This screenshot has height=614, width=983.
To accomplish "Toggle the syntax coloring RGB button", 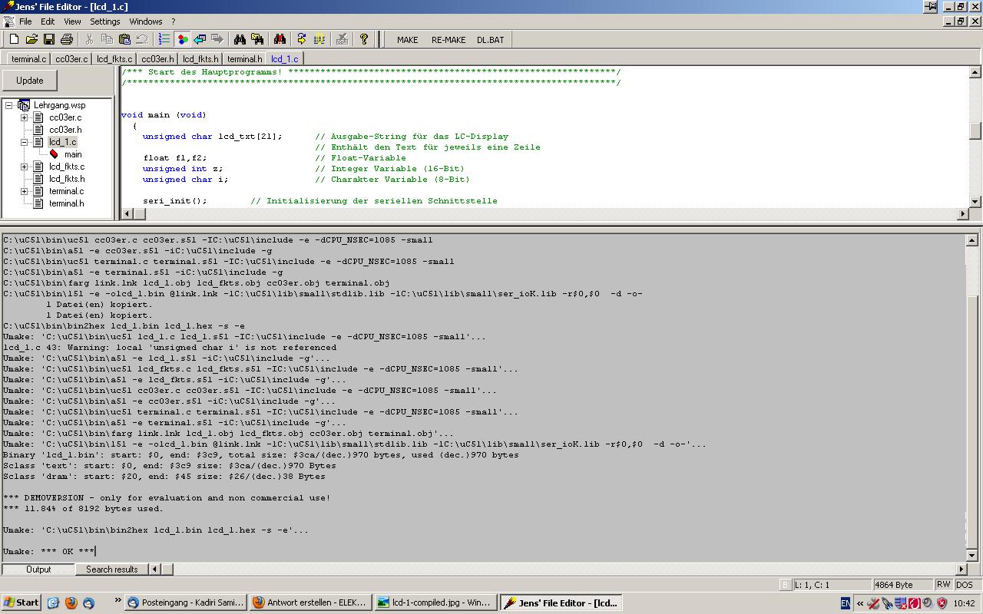I will click(x=183, y=39).
